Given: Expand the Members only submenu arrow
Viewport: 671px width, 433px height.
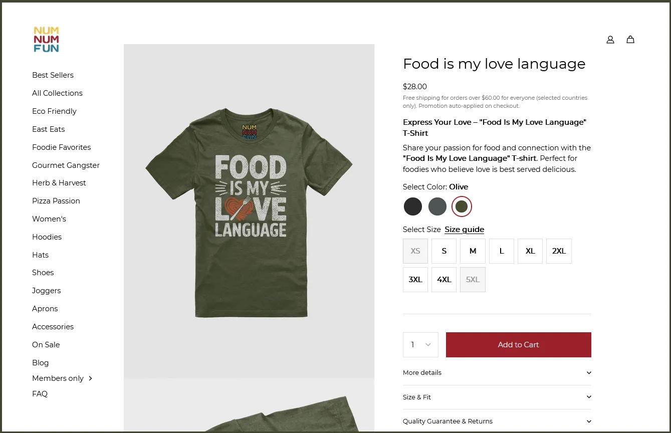Looking at the screenshot, I should pyautogui.click(x=91, y=378).
